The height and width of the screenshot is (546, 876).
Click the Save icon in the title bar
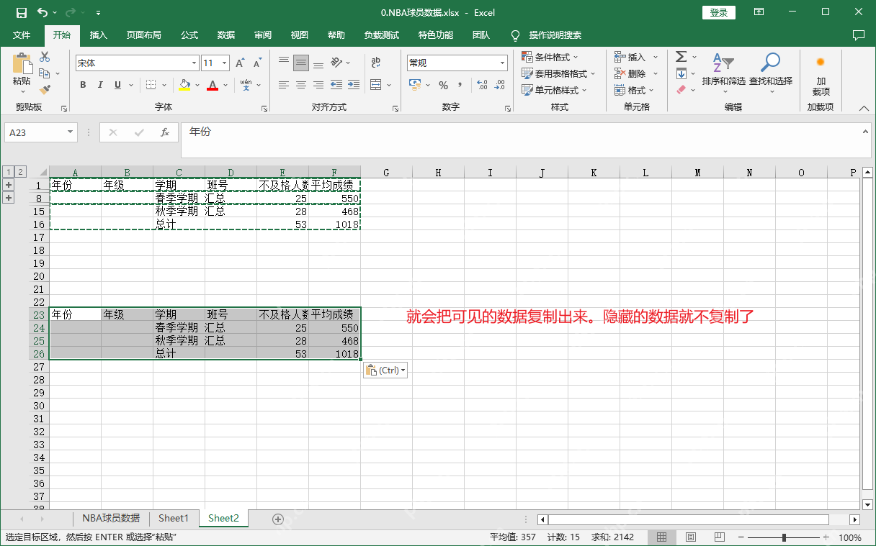click(21, 12)
